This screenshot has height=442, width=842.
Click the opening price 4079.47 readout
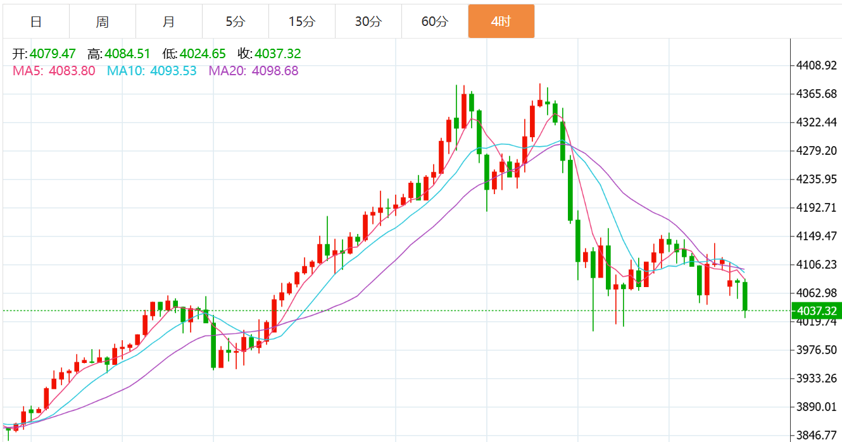[x=53, y=54]
